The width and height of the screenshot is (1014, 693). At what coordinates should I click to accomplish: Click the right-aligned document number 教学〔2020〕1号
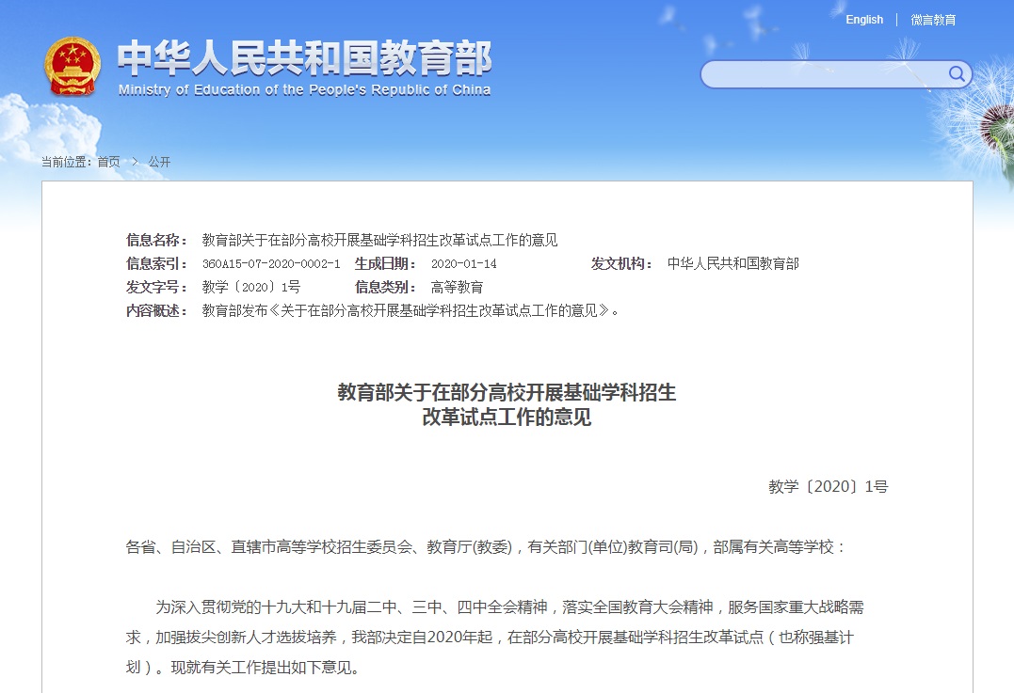click(x=829, y=486)
